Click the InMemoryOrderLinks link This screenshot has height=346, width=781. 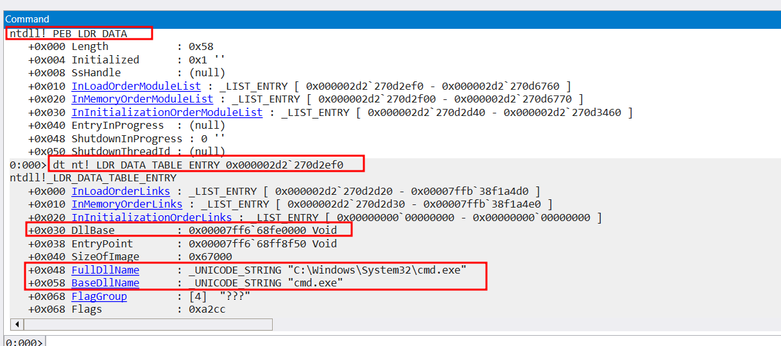[126, 204]
